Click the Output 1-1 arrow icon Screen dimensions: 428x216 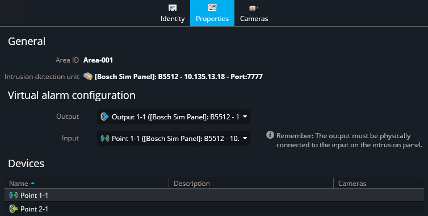105,117
